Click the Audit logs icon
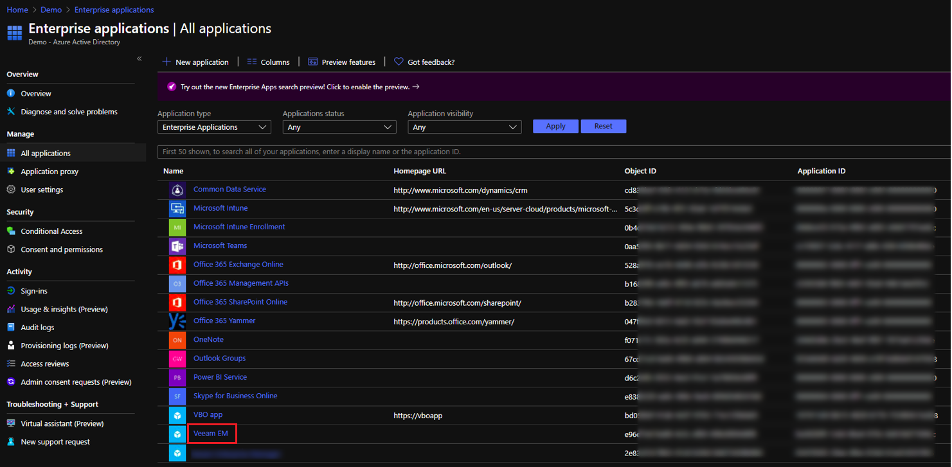 [11, 327]
